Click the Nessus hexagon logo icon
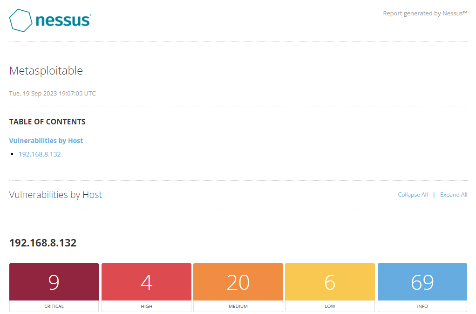 21,20
